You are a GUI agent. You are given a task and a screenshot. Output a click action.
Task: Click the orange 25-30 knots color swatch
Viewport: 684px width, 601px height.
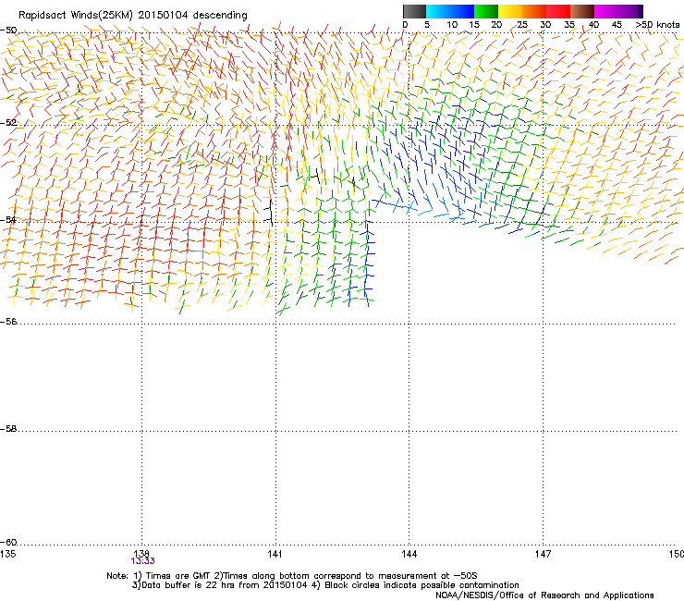534,11
